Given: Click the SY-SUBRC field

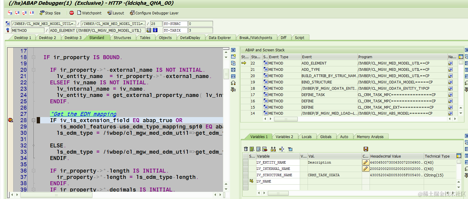Looking at the screenshot, I should [x=175, y=24].
